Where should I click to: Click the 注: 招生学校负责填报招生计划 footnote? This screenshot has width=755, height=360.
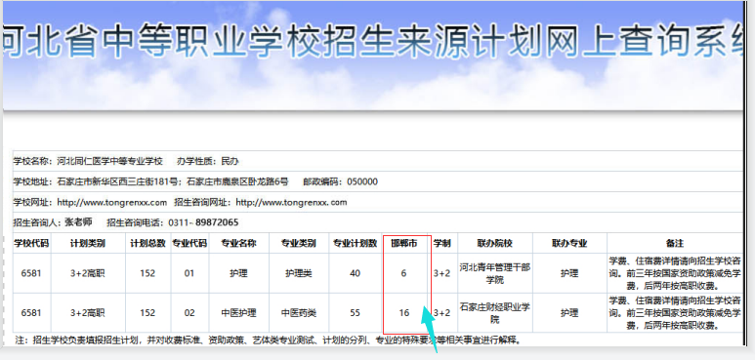(x=268, y=340)
